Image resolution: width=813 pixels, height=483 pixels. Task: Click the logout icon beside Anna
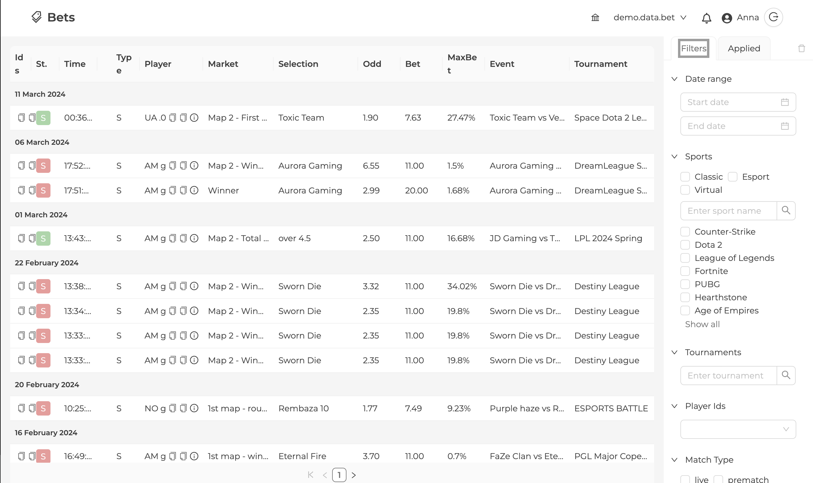point(773,17)
